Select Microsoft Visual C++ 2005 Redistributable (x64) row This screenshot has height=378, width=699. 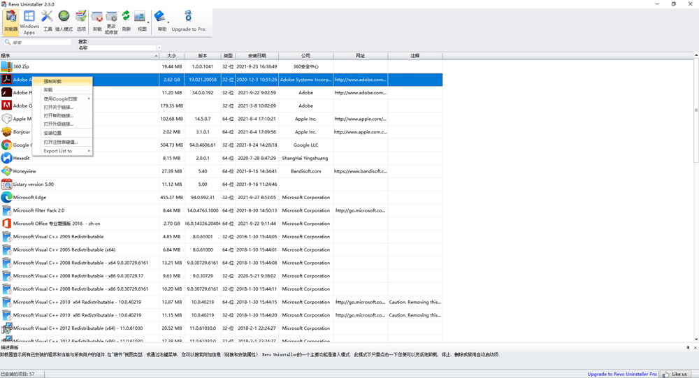[x=221, y=249]
